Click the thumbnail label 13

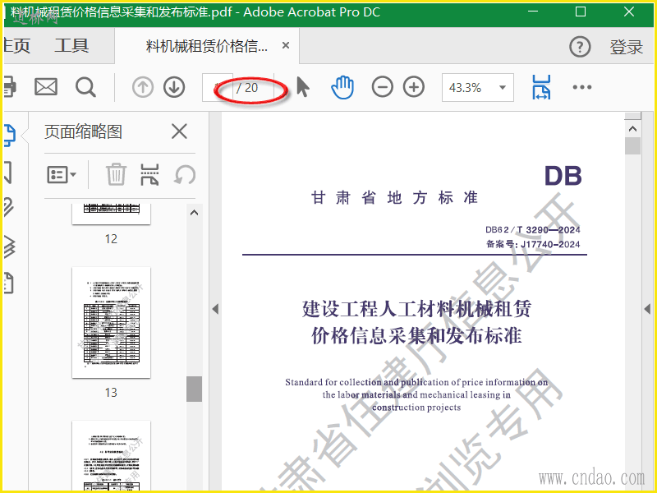click(x=111, y=393)
